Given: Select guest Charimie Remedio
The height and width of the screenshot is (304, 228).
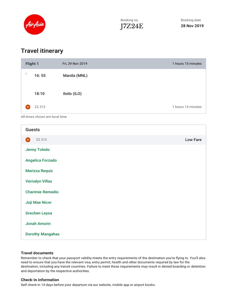Looking at the screenshot, I should pos(42,192).
